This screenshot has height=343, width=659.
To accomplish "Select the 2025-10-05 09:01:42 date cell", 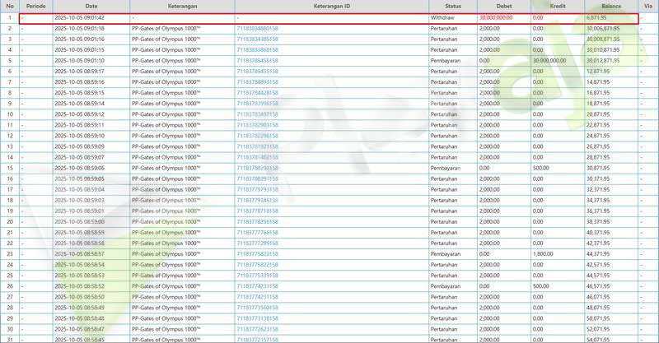I will tap(79, 17).
